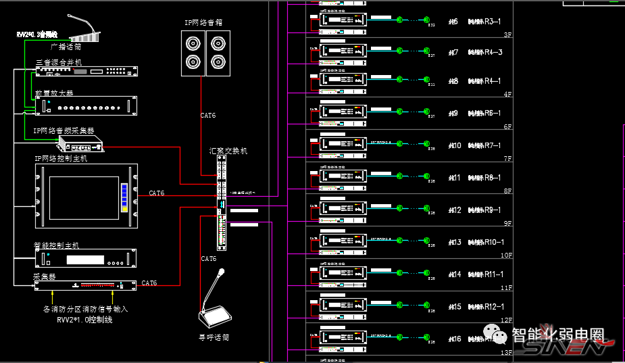Screen dimensions: 625x363
Task: Select last green speaker in R4-3 row
Action: [x=426, y=50]
